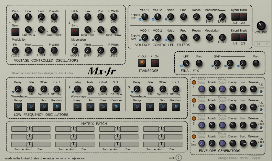Click Envelope 3 Sust. knob
The height and width of the screenshot is (161, 272).
click(x=243, y=125)
